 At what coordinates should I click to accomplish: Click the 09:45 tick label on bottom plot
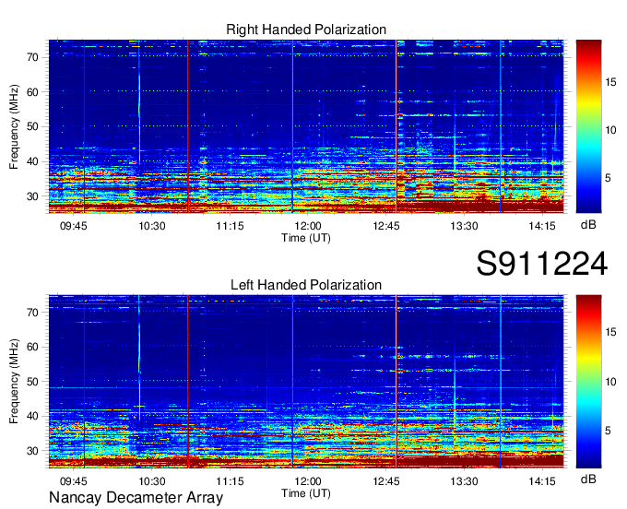[x=74, y=481]
